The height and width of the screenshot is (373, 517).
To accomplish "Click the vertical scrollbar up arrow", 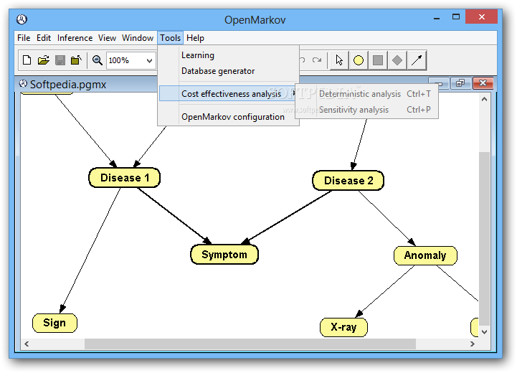I will (x=484, y=99).
